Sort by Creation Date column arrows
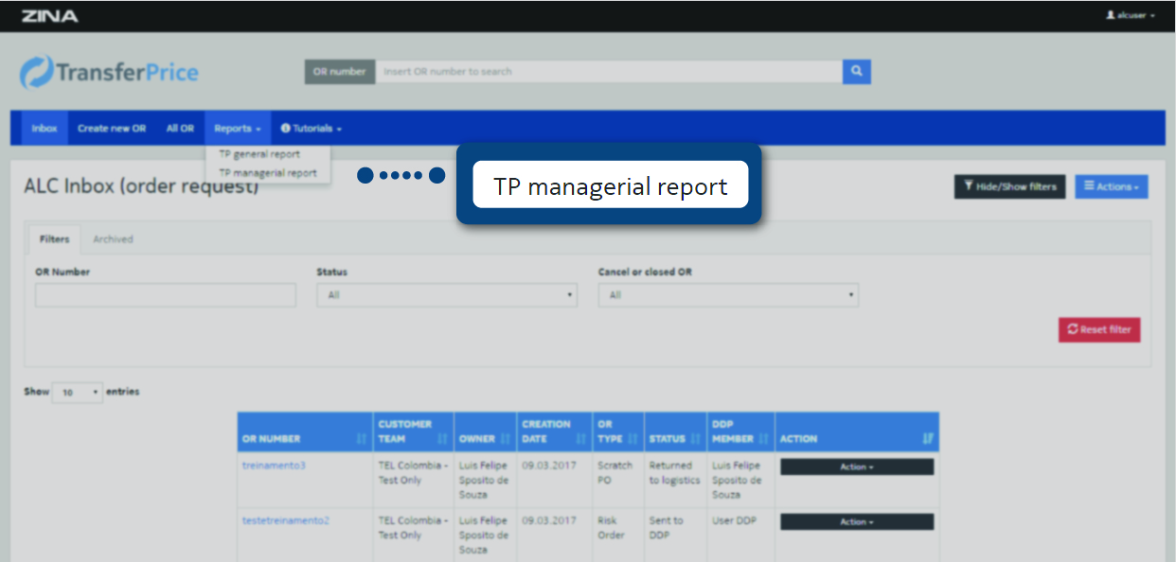Image resolution: width=1176 pixels, height=562 pixels. coord(581,439)
